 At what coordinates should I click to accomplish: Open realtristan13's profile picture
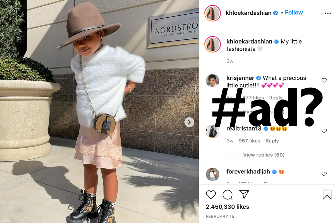[x=212, y=131]
